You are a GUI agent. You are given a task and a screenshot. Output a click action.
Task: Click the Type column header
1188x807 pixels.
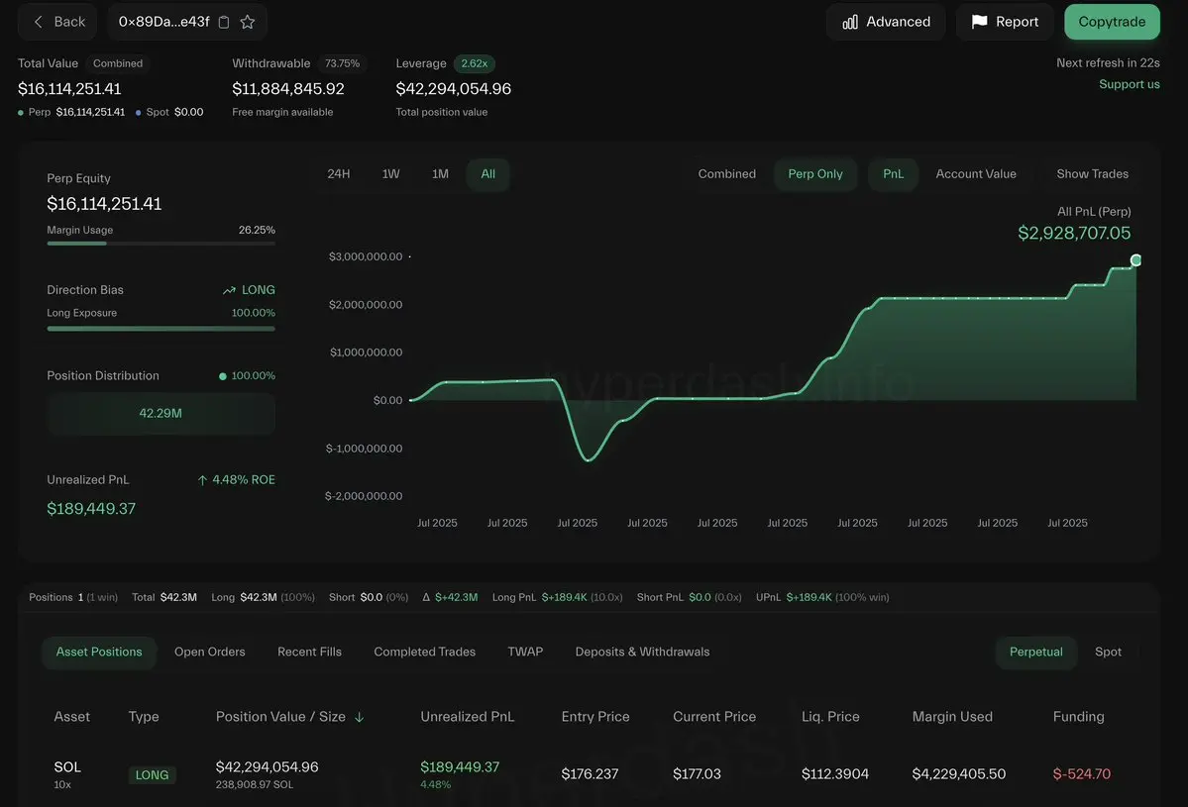(144, 717)
